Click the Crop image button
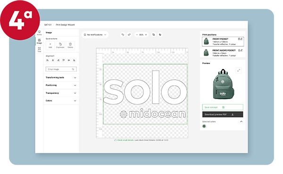 point(61,69)
